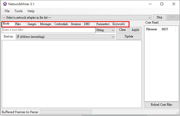Expand the Sort on IP Address dropdown
The width and height of the screenshot is (180, 116).
click(x=65, y=37)
